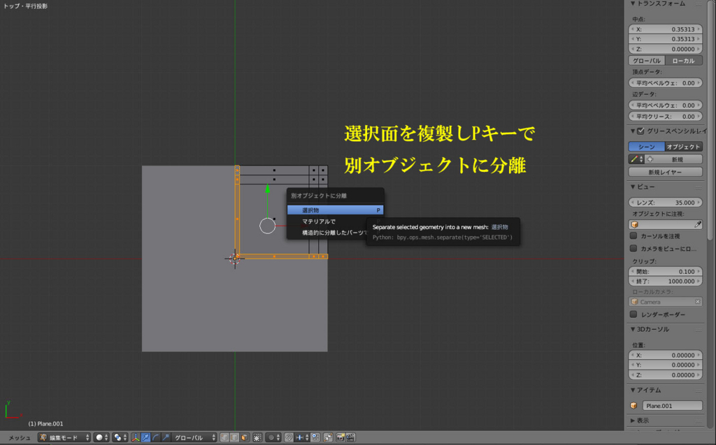The height and width of the screenshot is (445, 716).
Task: Click the クリップ 開始 0.100 field
Action: coord(666,272)
